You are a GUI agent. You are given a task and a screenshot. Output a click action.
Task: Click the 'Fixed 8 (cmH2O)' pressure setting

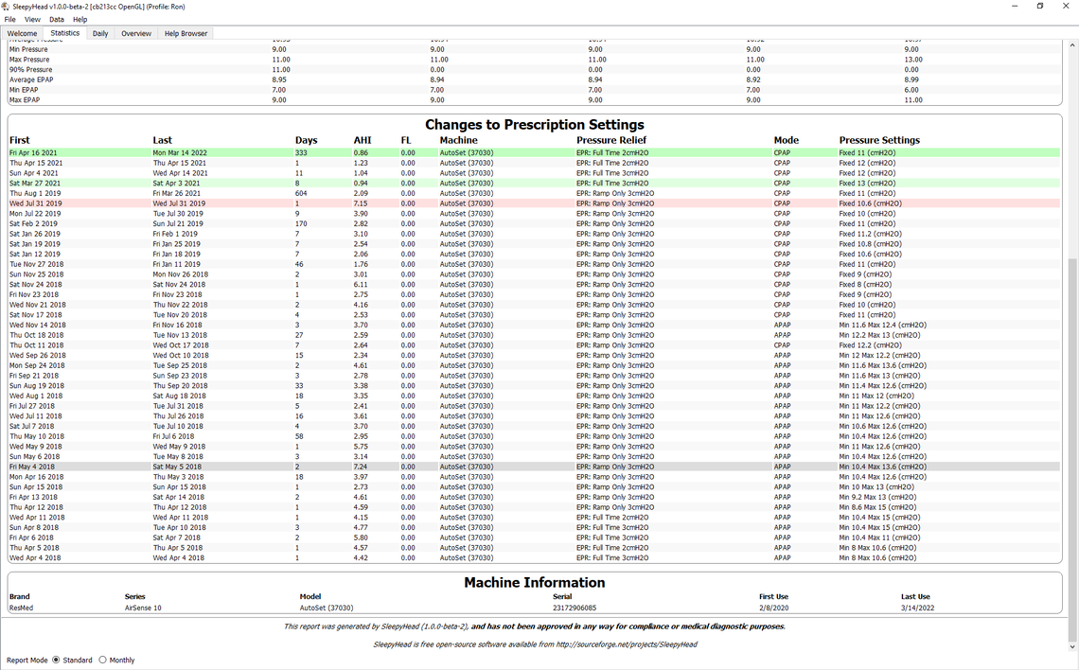(x=865, y=284)
